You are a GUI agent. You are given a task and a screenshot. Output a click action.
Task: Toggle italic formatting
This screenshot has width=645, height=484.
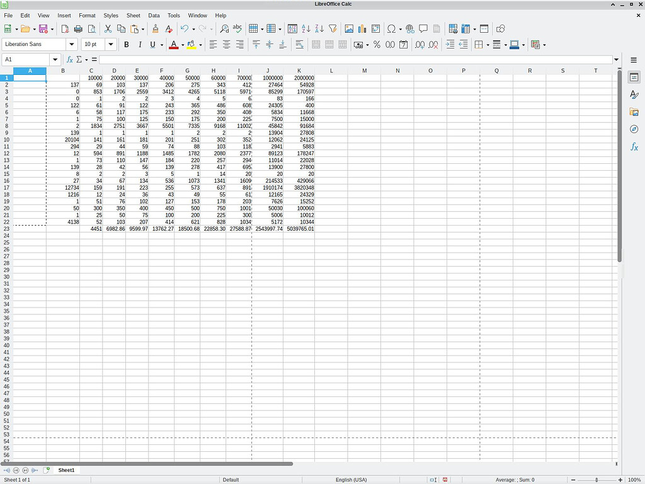pyautogui.click(x=139, y=45)
